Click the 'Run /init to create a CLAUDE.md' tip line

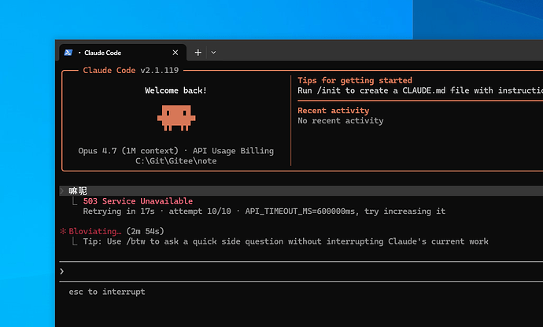click(x=420, y=90)
